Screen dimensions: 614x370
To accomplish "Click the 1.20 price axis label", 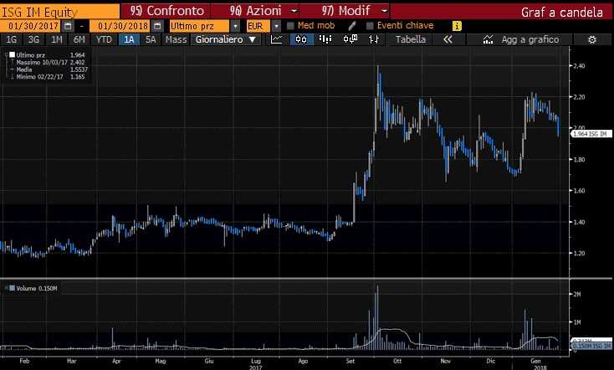I will point(579,253).
